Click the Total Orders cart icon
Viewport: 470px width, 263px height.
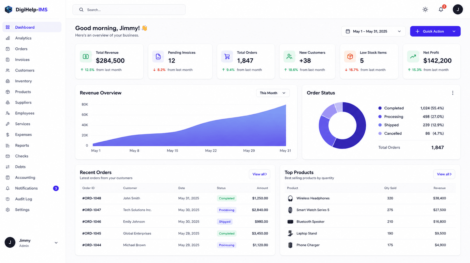[227, 56]
